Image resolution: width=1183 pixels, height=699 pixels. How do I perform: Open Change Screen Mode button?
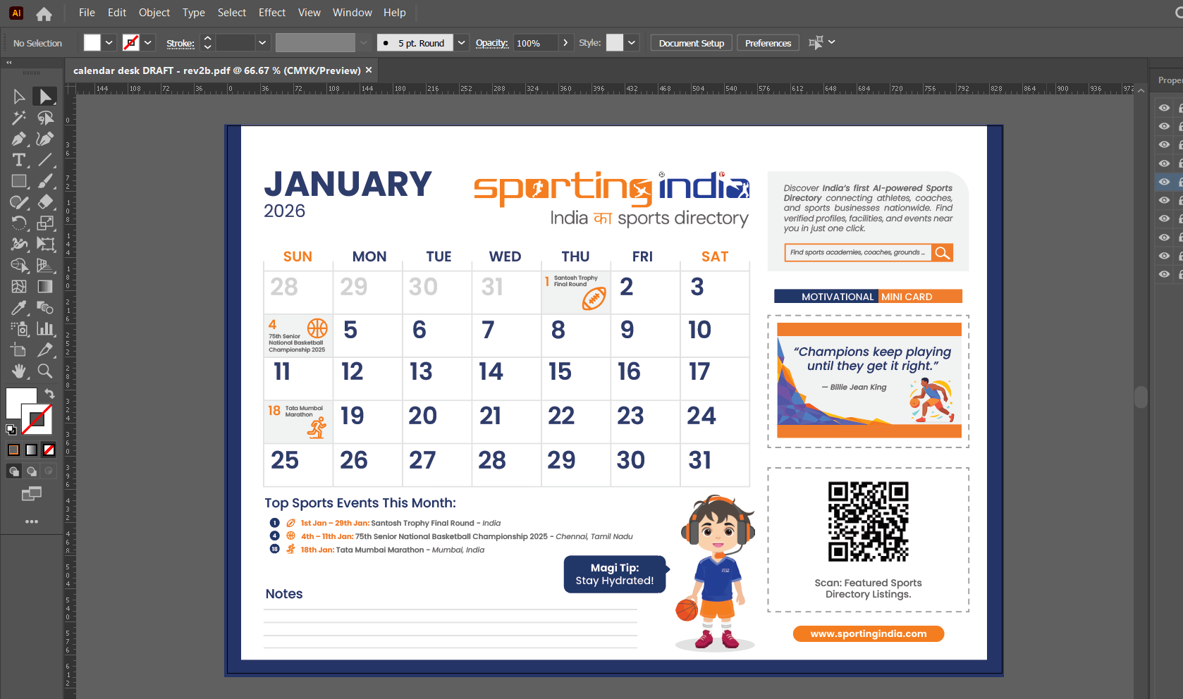click(x=32, y=494)
